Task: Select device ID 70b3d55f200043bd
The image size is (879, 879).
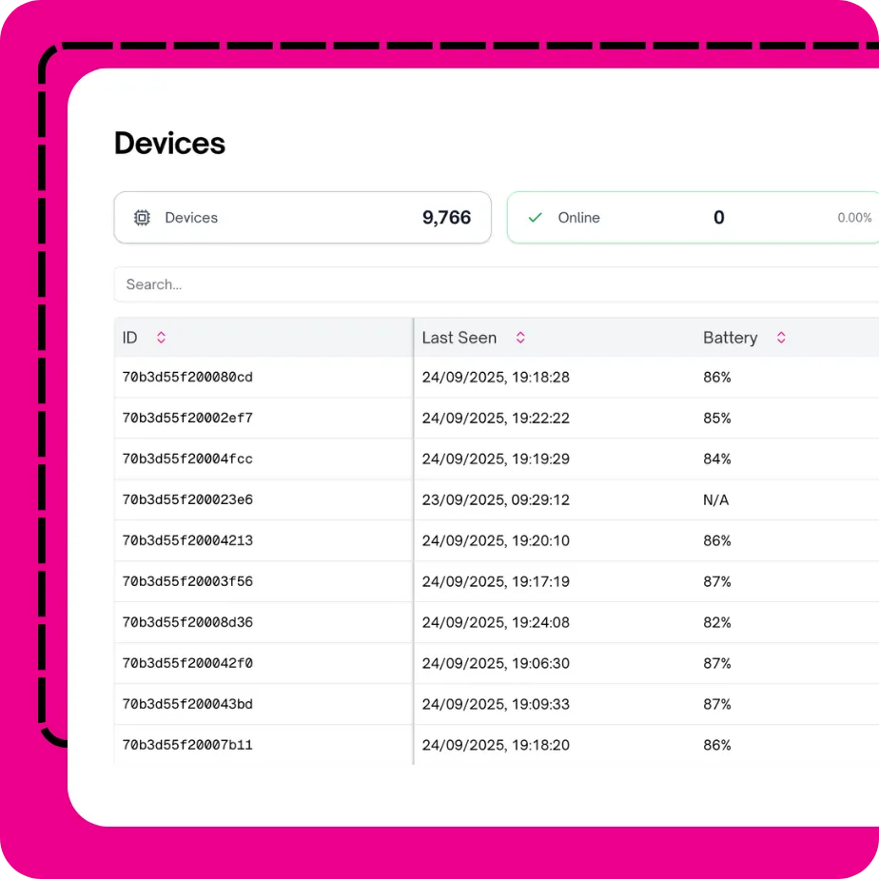Action: click(x=187, y=705)
